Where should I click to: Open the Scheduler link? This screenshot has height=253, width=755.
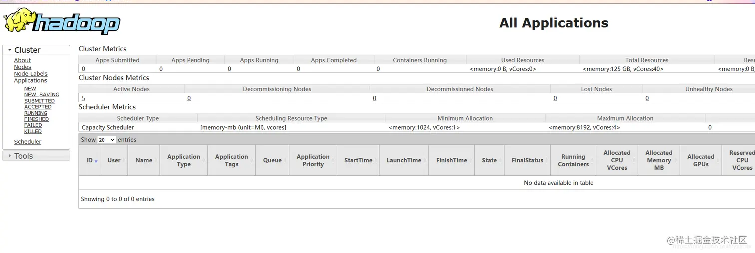pyautogui.click(x=28, y=142)
